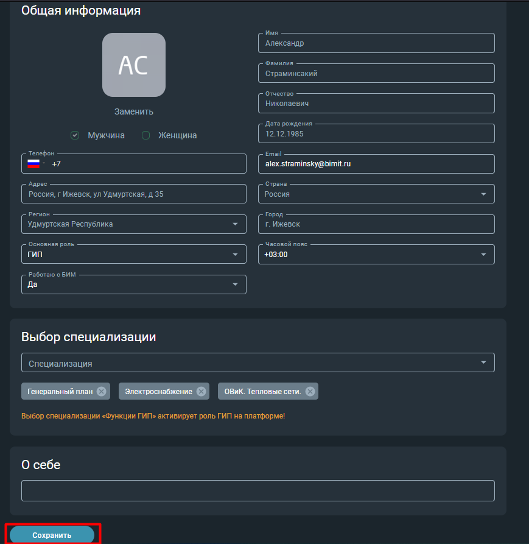This screenshot has height=544, width=529.
Task: Focus the Имя input field
Action: pos(376,43)
